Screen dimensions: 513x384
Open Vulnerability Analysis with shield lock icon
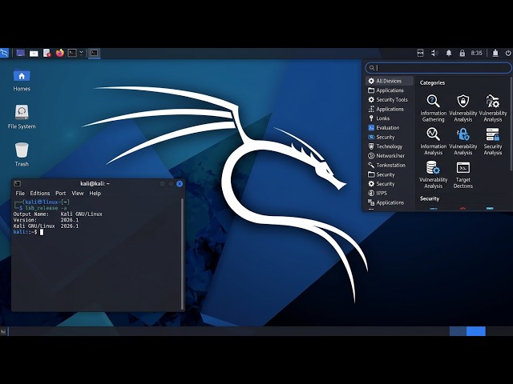[463, 109]
